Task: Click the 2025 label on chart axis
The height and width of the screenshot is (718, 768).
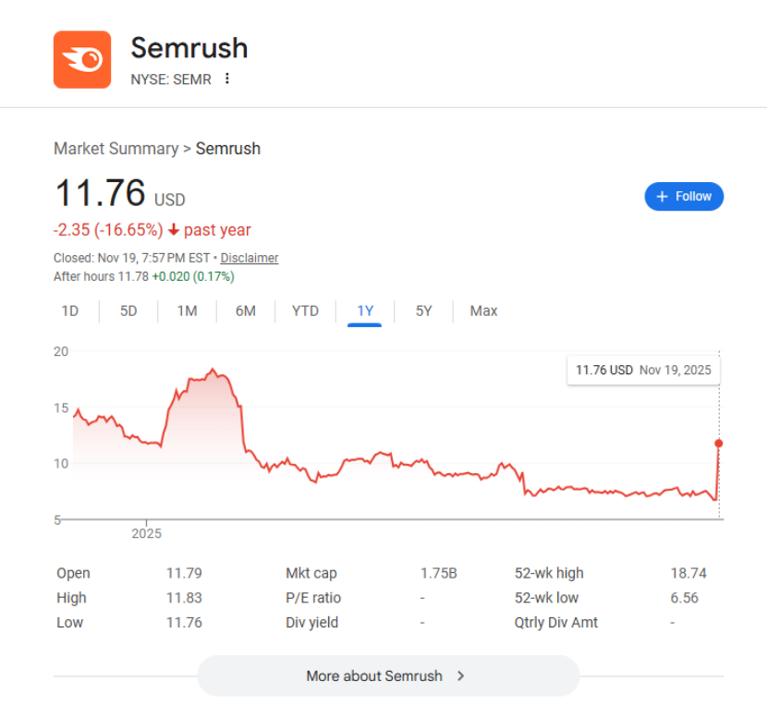Action: (146, 533)
